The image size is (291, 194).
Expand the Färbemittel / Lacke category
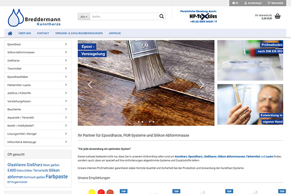[x=36, y=85]
